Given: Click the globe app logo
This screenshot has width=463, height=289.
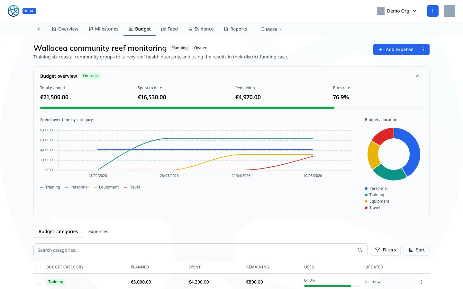Looking at the screenshot, I should click(14, 11).
